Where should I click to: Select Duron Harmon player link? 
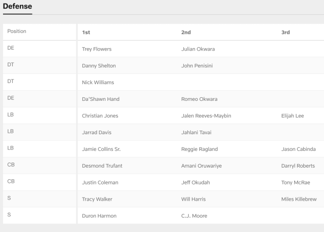[99, 216]
